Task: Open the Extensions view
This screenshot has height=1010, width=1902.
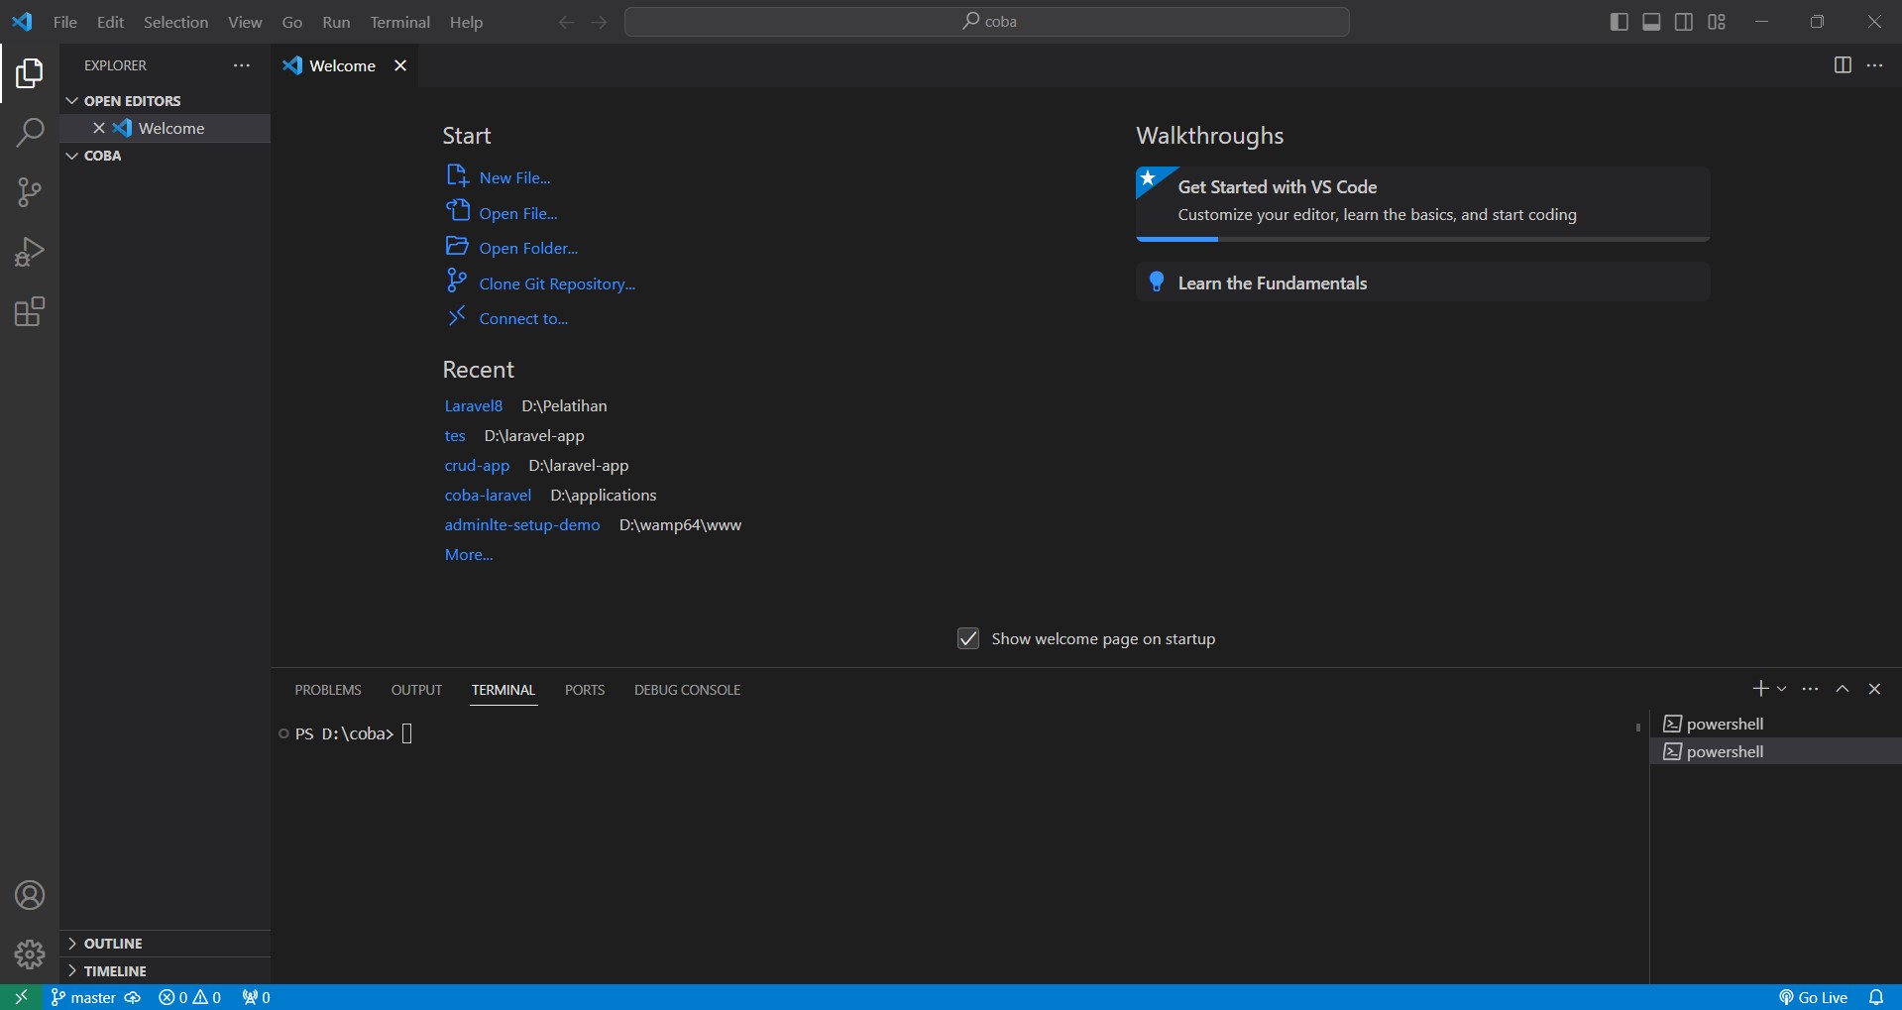Action: click(29, 311)
